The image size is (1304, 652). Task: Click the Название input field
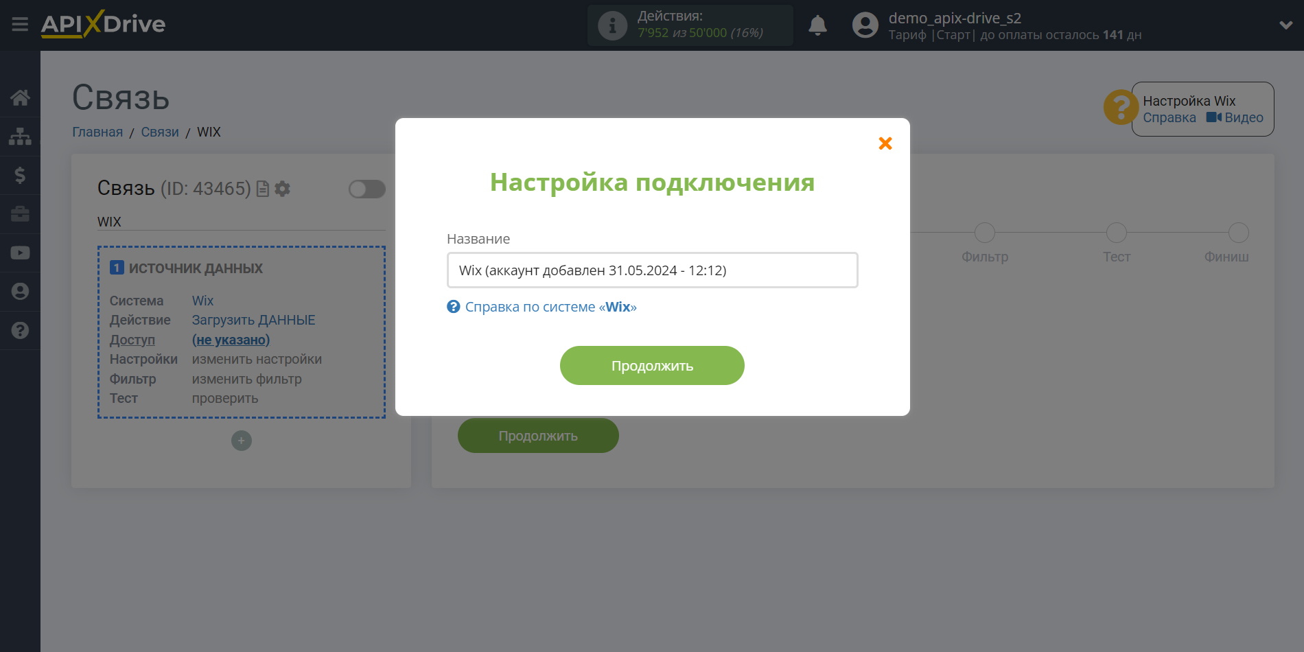(x=652, y=270)
